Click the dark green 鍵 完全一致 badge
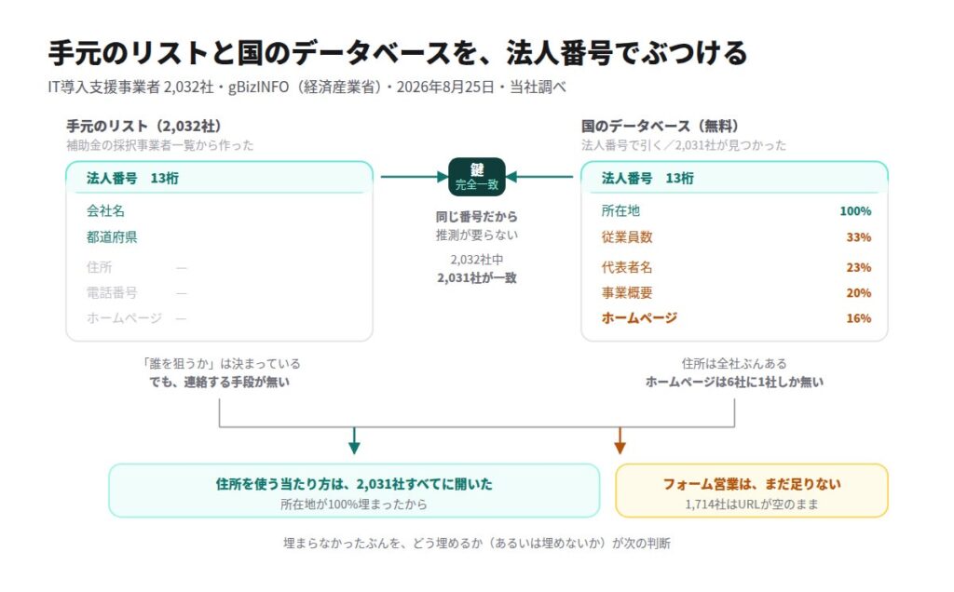 point(477,177)
